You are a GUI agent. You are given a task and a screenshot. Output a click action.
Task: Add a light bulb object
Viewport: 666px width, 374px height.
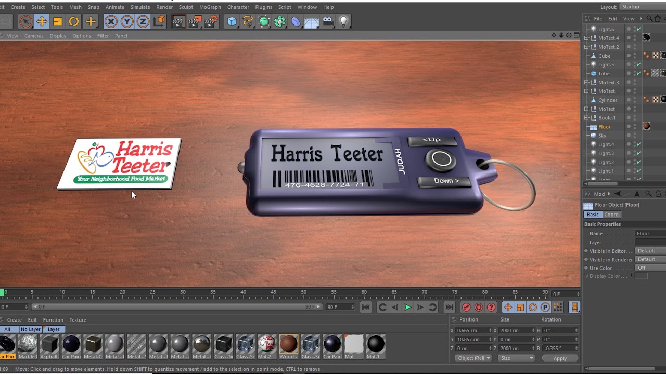coord(343,21)
